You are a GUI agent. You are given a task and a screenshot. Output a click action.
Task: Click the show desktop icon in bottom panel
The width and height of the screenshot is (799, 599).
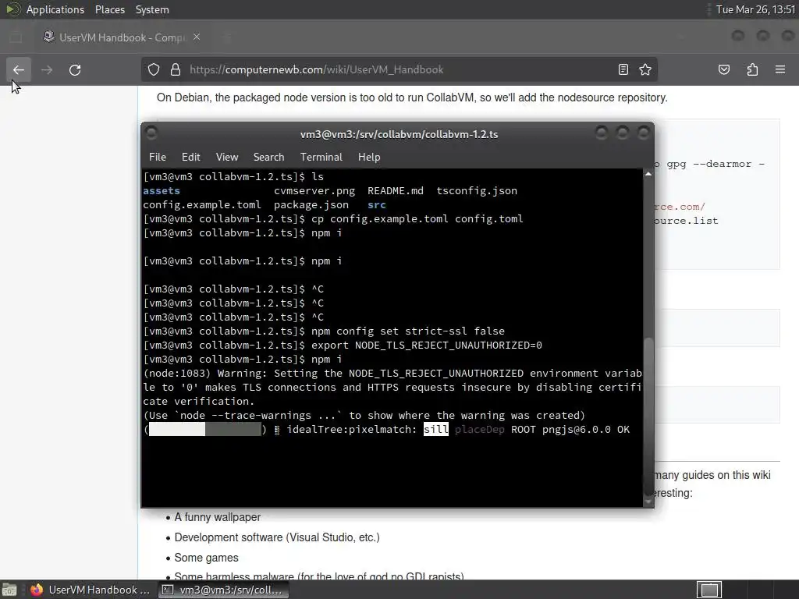click(x=9, y=590)
